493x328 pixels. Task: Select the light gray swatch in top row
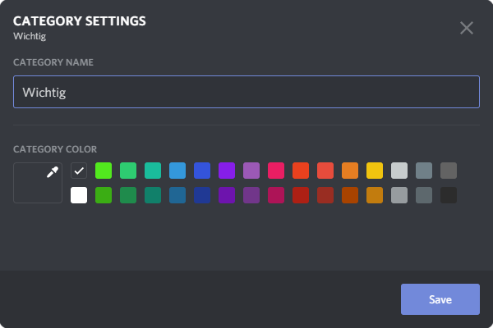pos(399,171)
